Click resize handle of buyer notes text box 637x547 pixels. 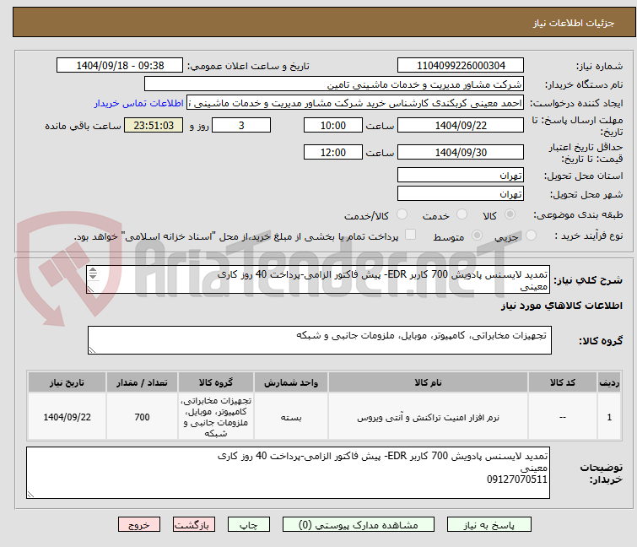pos(31,492)
